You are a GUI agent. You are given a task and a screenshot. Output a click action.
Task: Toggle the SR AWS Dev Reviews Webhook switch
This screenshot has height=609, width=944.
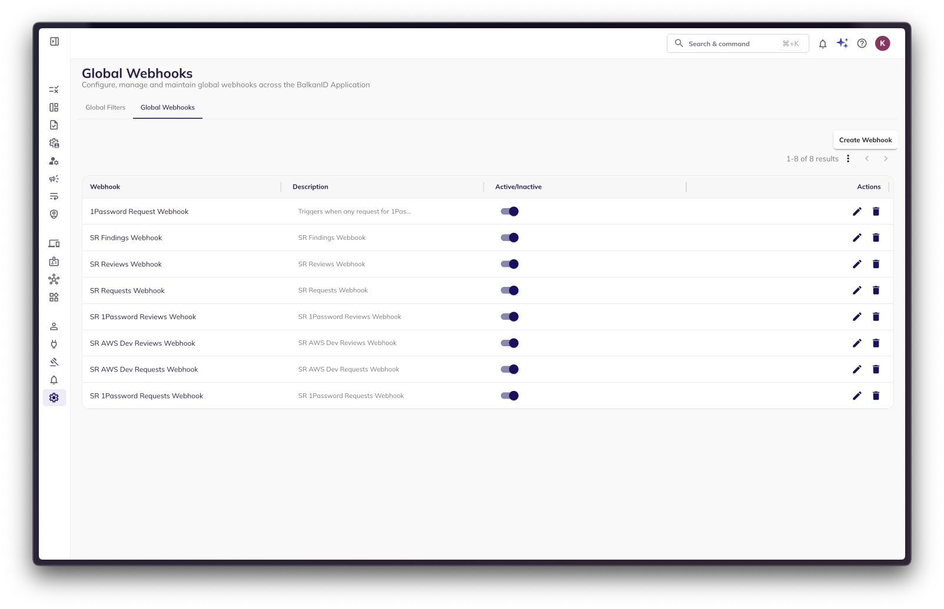510,343
